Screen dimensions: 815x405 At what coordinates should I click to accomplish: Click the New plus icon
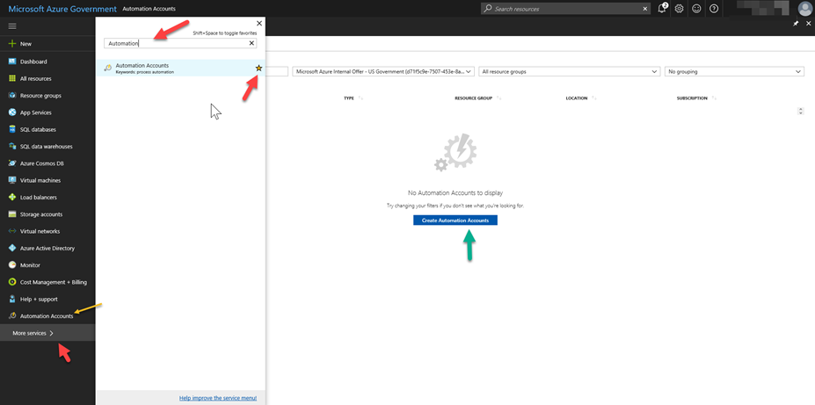point(12,44)
